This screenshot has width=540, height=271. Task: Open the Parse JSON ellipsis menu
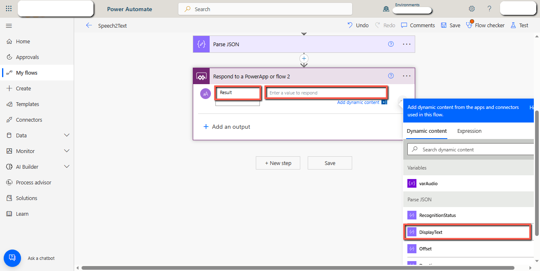click(407, 44)
